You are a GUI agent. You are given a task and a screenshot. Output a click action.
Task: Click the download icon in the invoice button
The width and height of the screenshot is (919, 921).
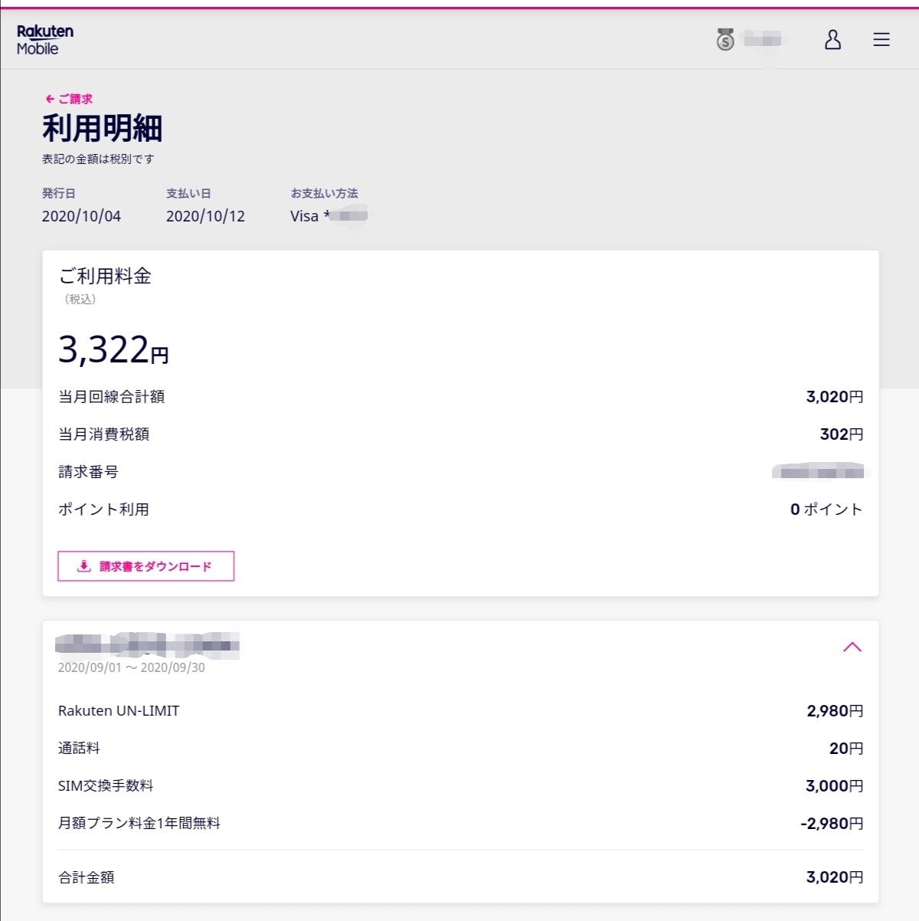84,566
